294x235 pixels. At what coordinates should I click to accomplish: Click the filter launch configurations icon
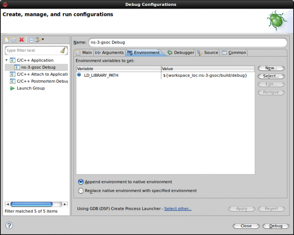coord(38,40)
